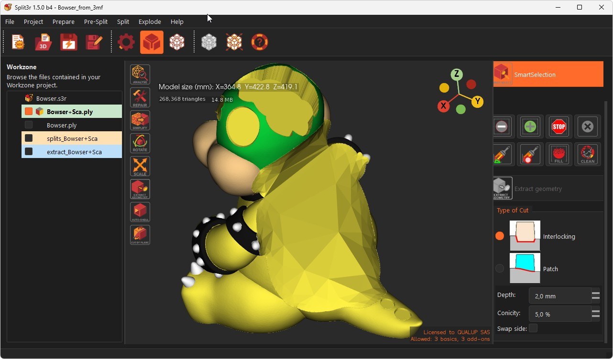This screenshot has height=359, width=613.
Task: Click the model size readout text
Action: [228, 87]
